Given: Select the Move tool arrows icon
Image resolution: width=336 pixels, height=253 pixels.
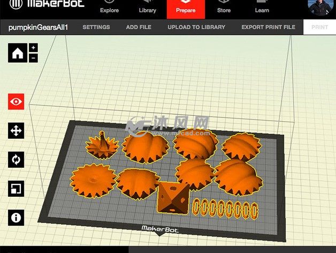Looking at the screenshot, I should [x=16, y=130].
